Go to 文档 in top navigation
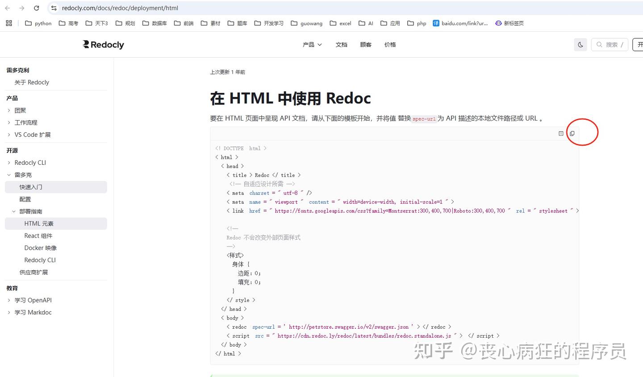The width and height of the screenshot is (643, 377). click(x=342, y=45)
